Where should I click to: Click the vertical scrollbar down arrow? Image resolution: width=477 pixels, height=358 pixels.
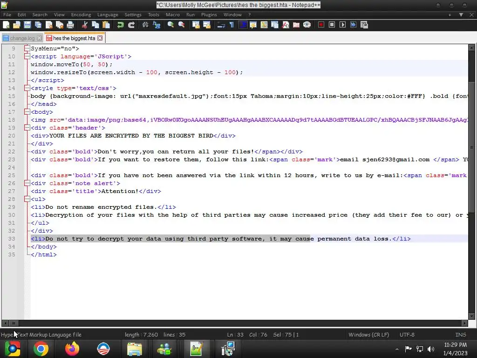coord(471,316)
